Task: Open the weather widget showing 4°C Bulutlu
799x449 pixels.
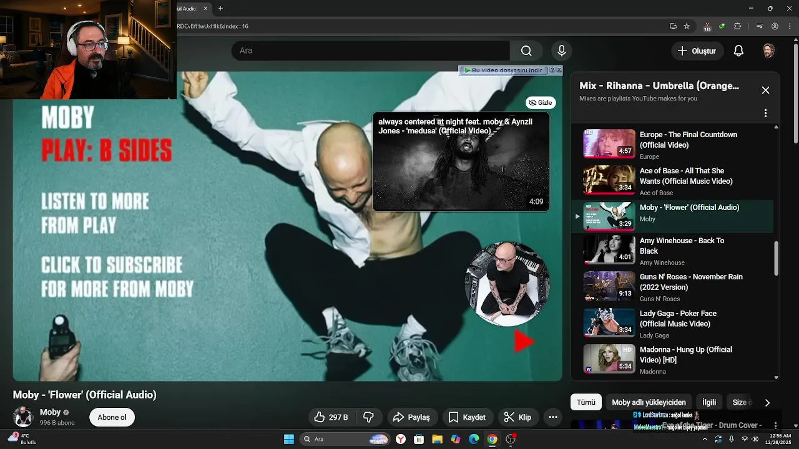Action: [x=22, y=439]
